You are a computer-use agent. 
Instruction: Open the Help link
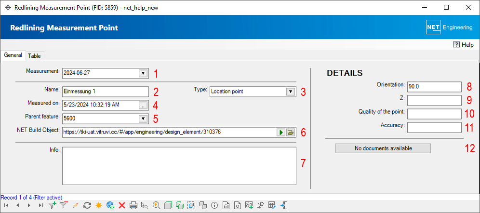[464, 45]
